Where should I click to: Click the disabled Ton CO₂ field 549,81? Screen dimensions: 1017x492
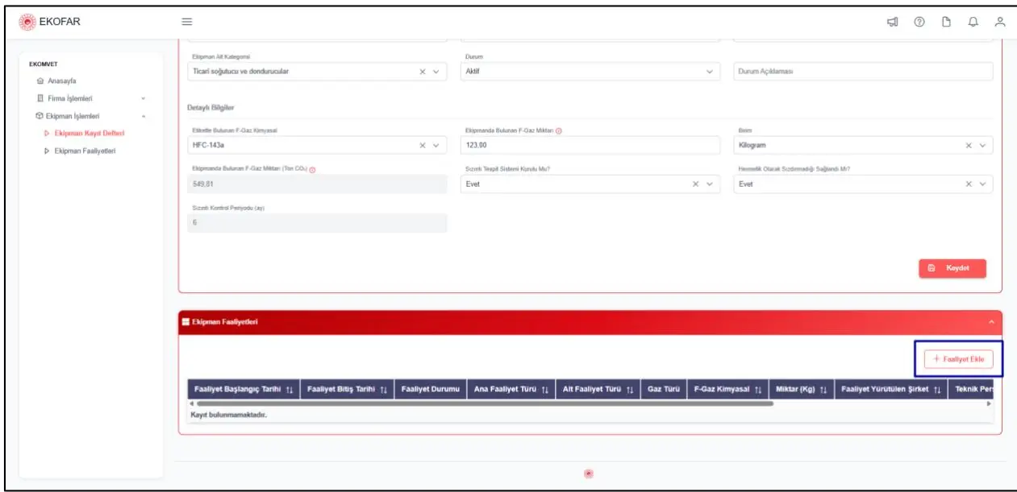point(317,184)
